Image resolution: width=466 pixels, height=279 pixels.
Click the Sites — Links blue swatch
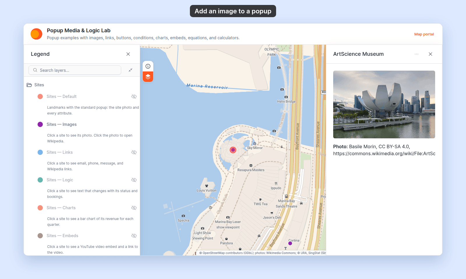click(x=40, y=152)
